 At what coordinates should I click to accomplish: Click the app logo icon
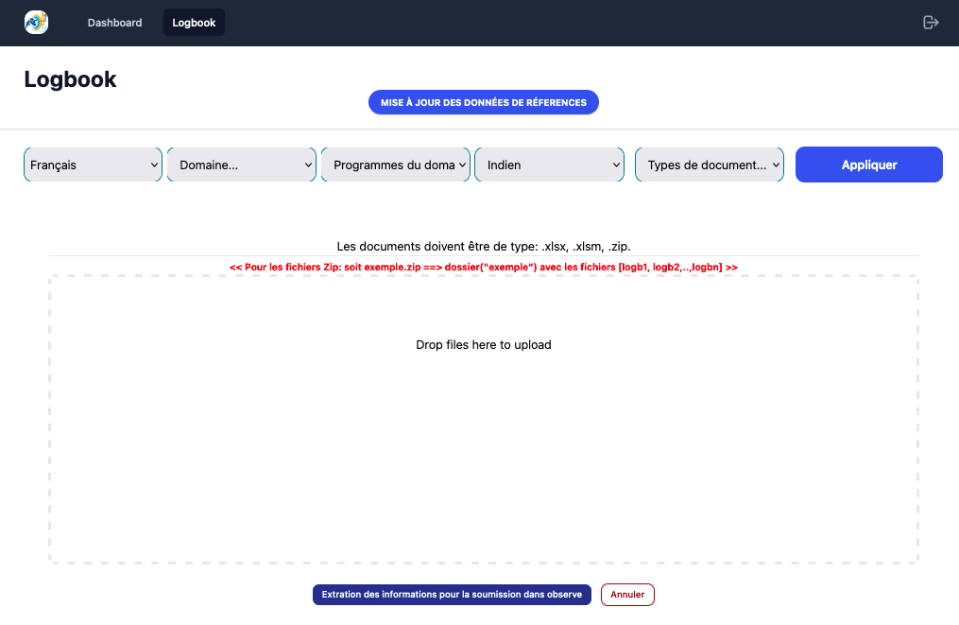tap(36, 23)
